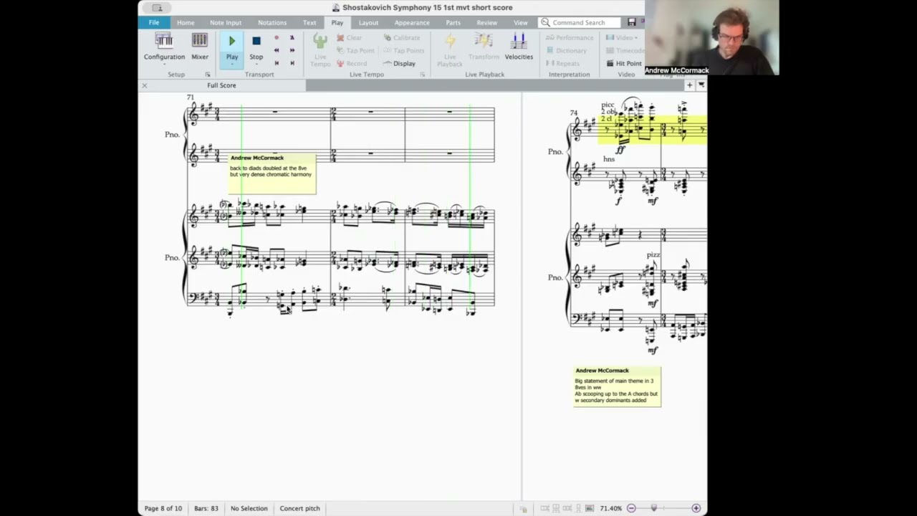This screenshot has height=516, width=917.
Task: Switch to the Home ribbon tab
Action: coord(186,22)
